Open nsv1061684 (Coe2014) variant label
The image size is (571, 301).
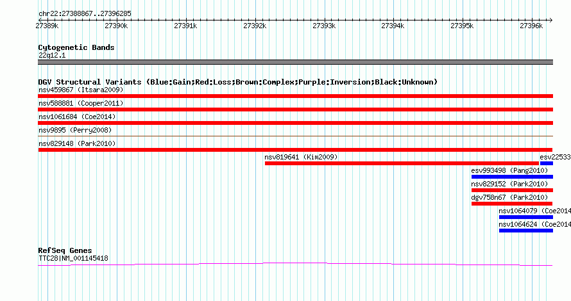77,117
